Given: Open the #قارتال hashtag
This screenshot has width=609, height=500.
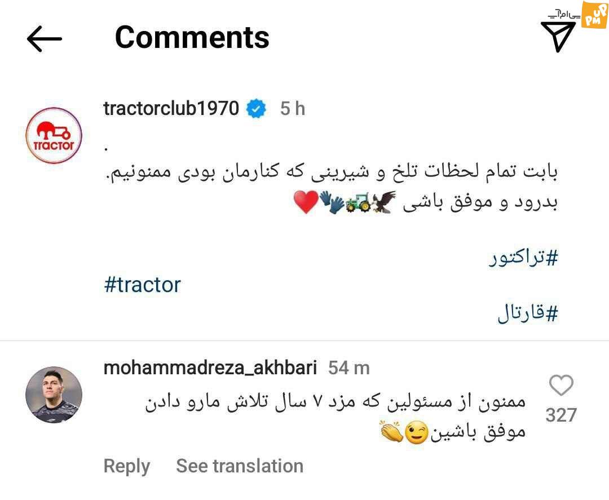Looking at the screenshot, I should pos(528,313).
